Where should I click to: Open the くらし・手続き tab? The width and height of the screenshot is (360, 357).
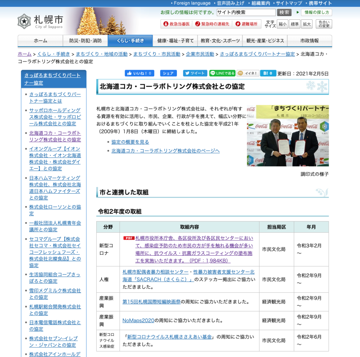tap(130, 41)
